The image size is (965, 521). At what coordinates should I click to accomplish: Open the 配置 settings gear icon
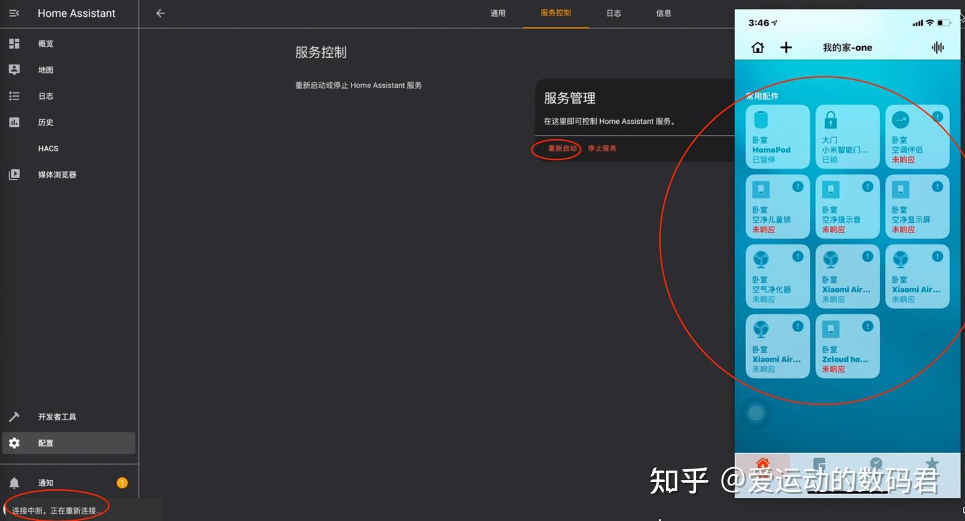(x=14, y=442)
